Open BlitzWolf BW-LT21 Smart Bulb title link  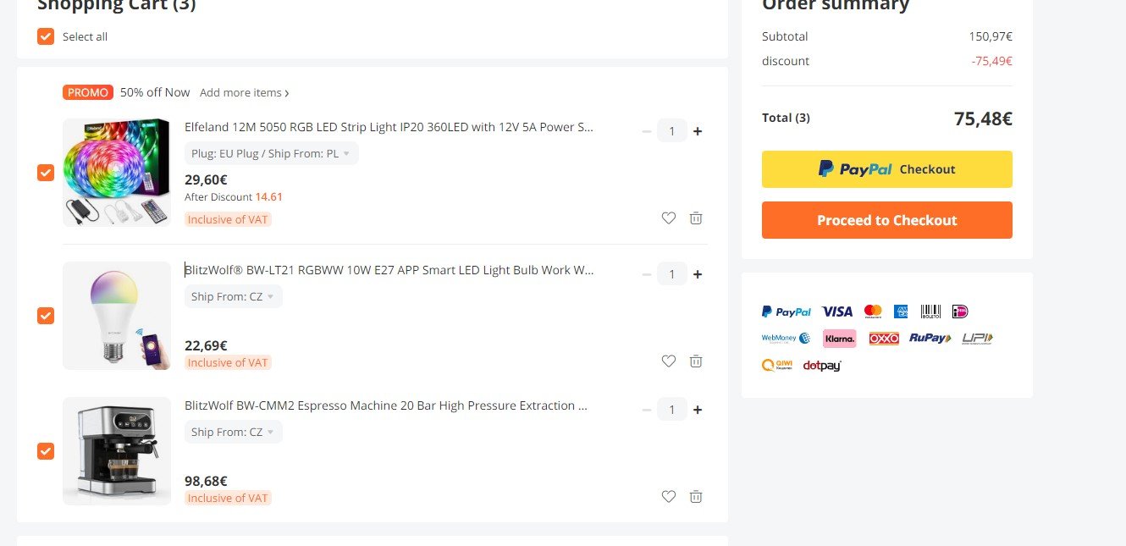tap(389, 270)
